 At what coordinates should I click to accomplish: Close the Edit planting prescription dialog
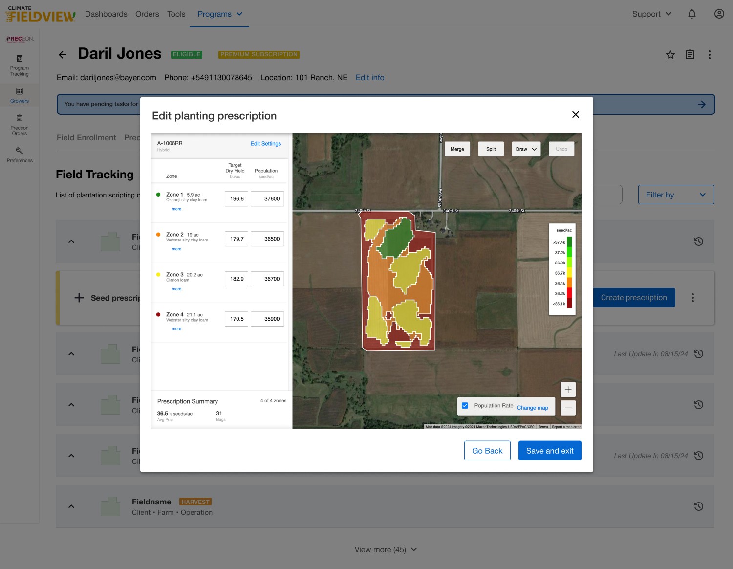[576, 114]
